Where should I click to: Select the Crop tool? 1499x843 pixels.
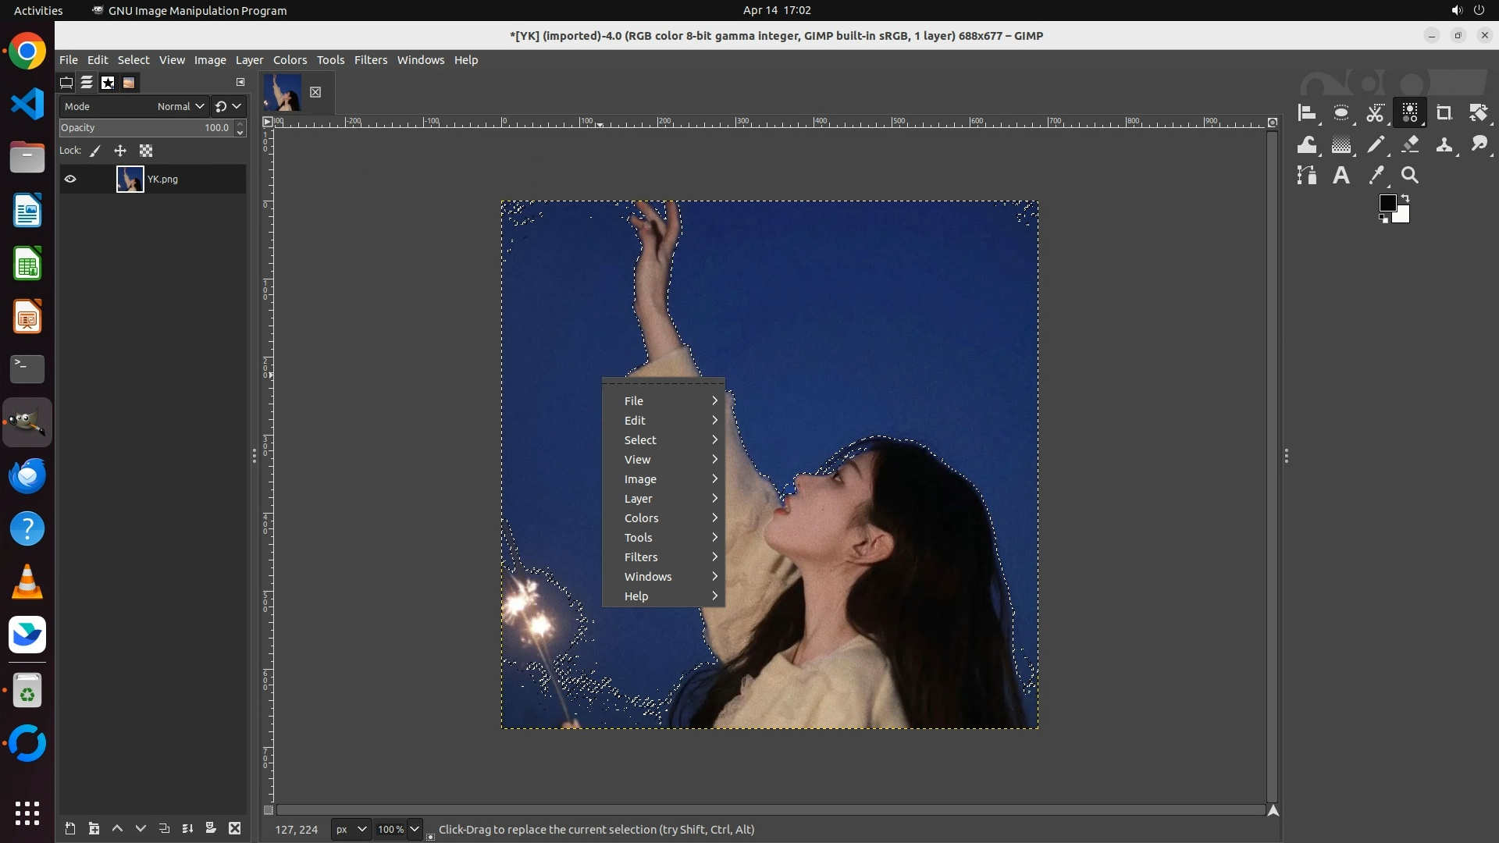[x=1444, y=113]
